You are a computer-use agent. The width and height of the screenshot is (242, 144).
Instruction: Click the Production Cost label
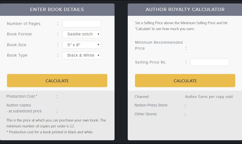click(x=22, y=96)
